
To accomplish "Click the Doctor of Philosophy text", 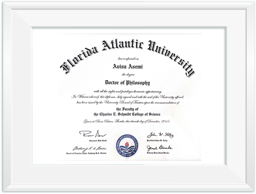I will pos(127,83).
